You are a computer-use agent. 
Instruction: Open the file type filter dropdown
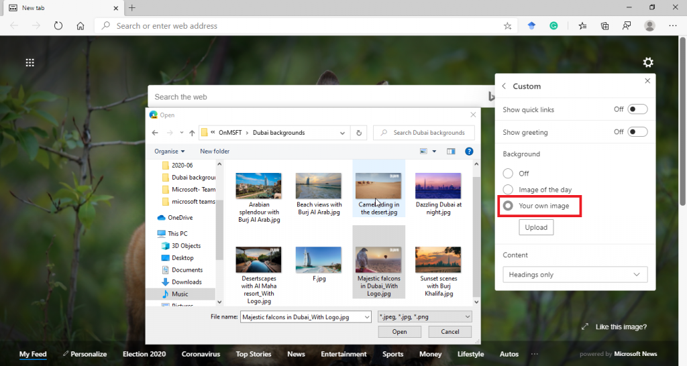pos(425,317)
